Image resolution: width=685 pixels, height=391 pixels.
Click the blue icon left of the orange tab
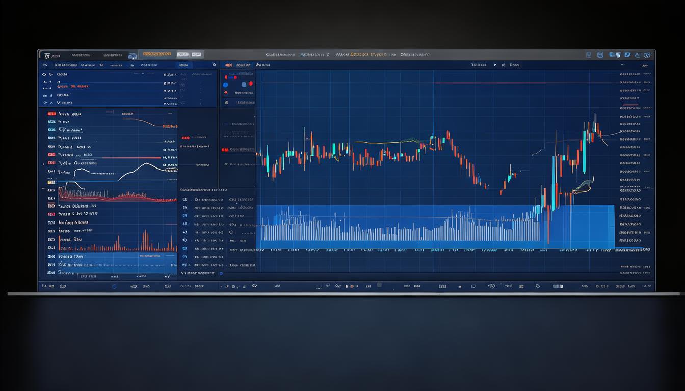click(132, 55)
